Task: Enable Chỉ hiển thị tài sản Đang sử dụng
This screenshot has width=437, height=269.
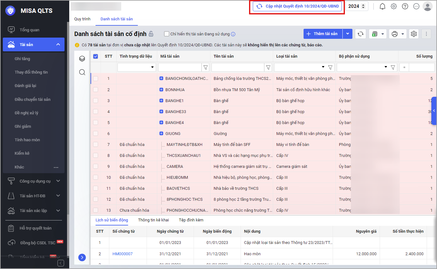Action: tap(167, 34)
